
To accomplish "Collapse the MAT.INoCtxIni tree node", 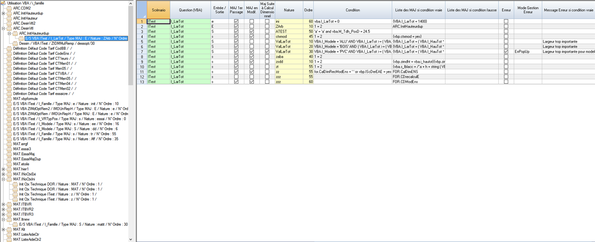I will pyautogui.click(x=3, y=179).
